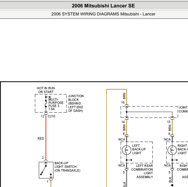The height and width of the screenshot is (187, 188).
Task: Click the "C210" connector label
Action: [x=51, y=116]
